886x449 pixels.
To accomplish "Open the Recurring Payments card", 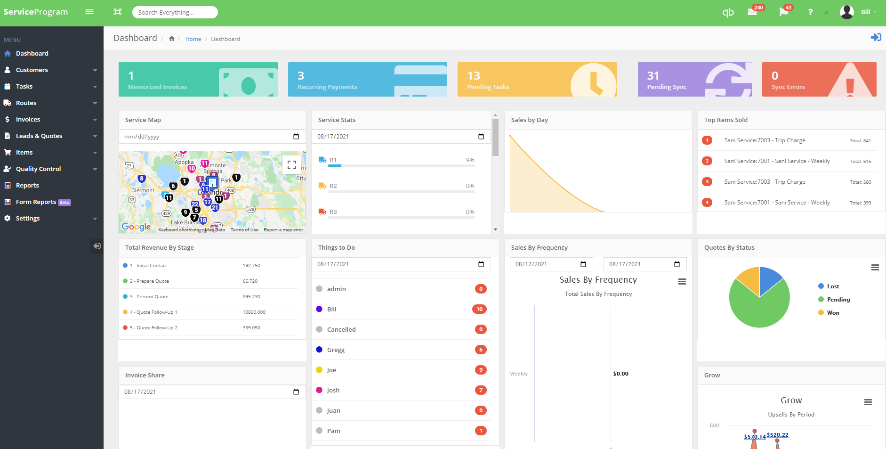I will click(368, 80).
